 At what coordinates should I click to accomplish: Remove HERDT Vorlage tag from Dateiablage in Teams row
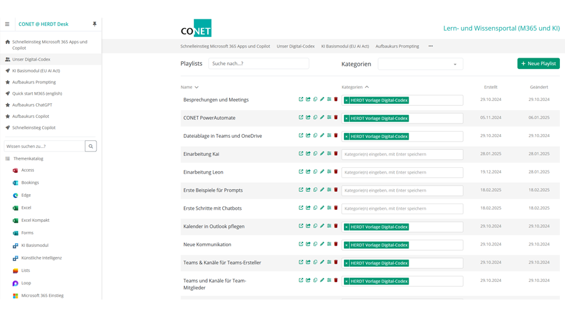[x=347, y=137]
